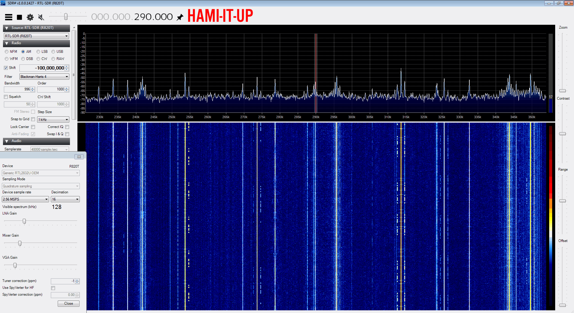Click the Visible spectrum value 128
The width and height of the screenshot is (574, 313).
(57, 207)
